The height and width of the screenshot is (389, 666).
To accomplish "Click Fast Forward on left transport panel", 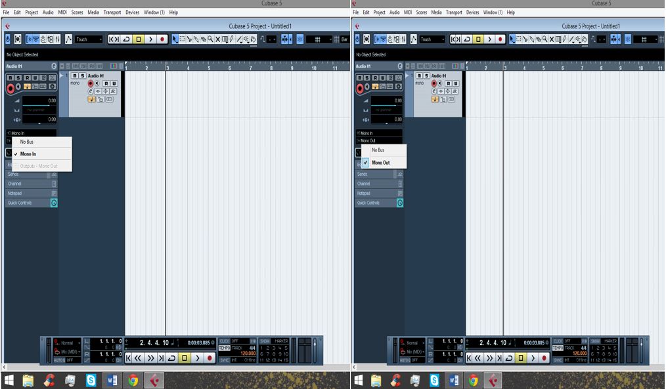I will point(150,358).
